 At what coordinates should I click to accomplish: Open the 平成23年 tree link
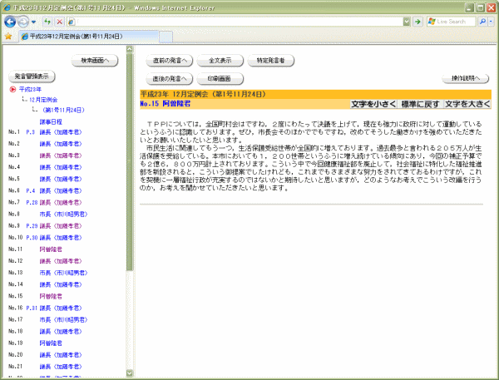(x=30, y=90)
